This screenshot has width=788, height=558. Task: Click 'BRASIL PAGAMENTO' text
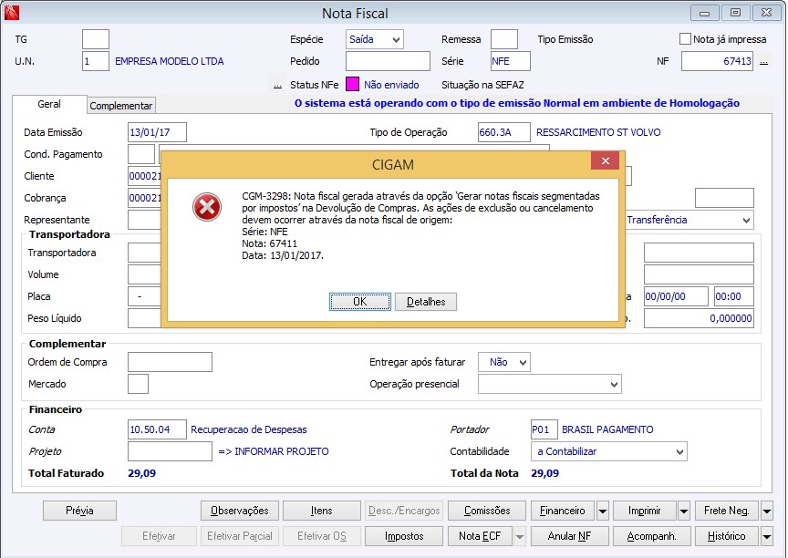(607, 430)
